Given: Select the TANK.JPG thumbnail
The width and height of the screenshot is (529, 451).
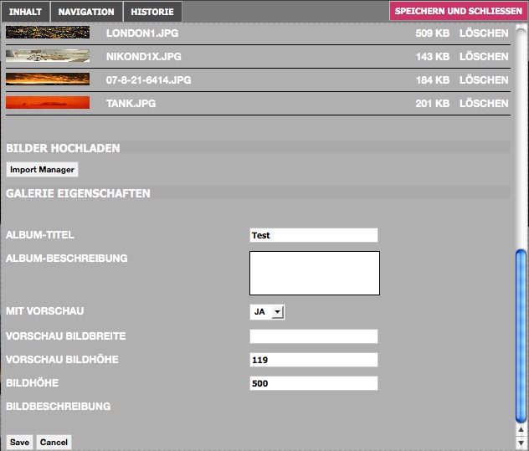Looking at the screenshot, I should [48, 103].
